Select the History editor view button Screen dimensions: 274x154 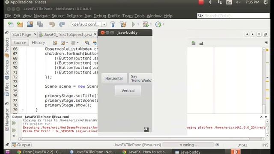pos(38,43)
